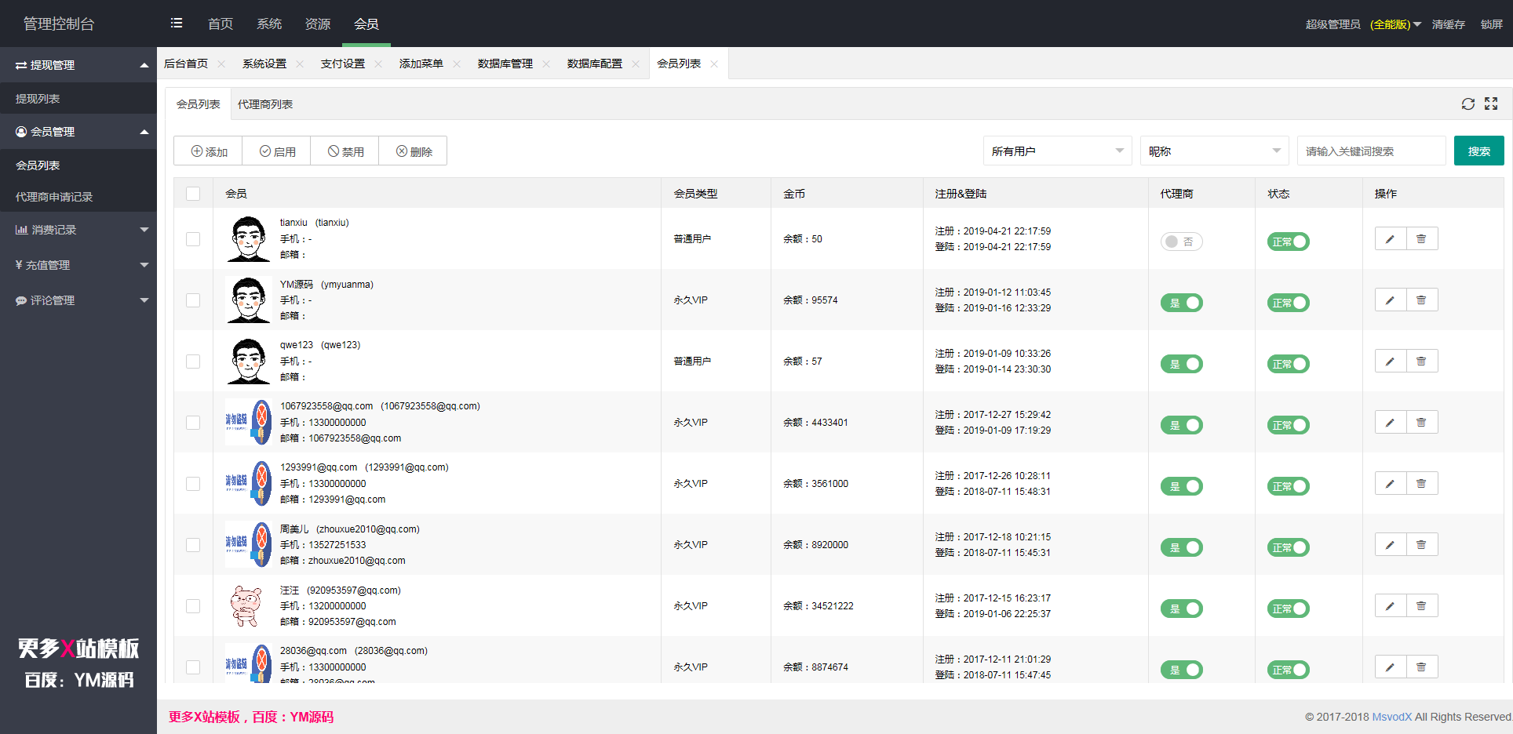Close the 数据库管理 tab
1513x734 pixels.
click(546, 64)
